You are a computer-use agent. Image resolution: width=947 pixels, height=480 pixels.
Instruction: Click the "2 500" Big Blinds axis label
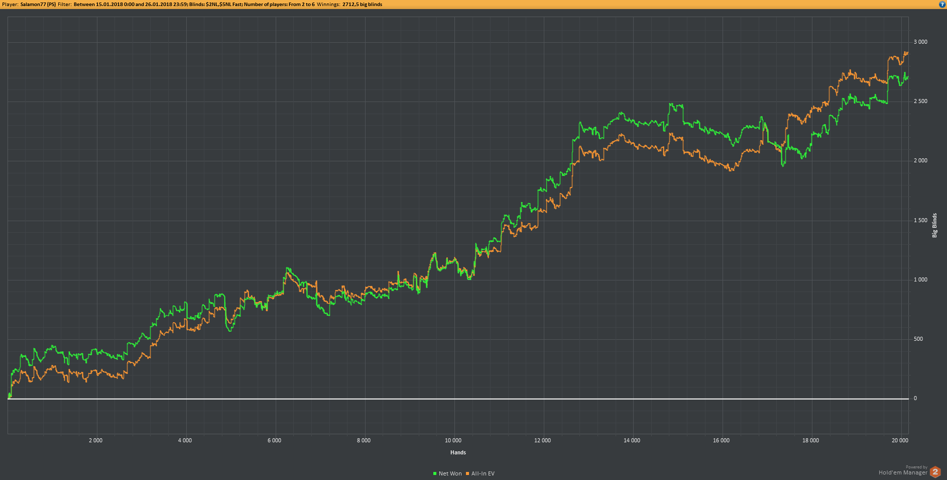pos(920,101)
